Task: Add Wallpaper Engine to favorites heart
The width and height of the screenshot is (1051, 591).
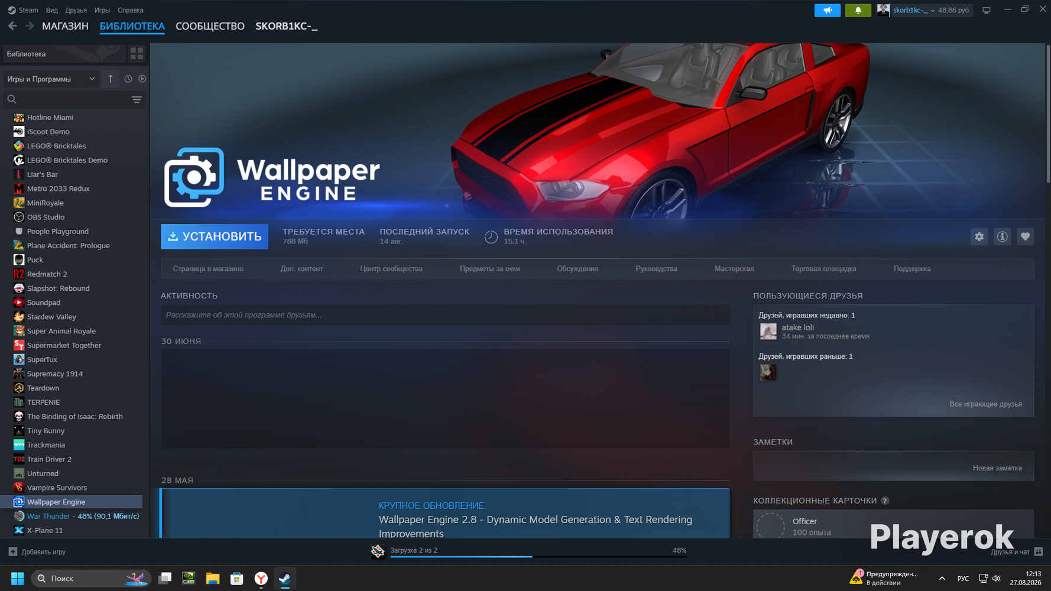Action: click(x=1025, y=236)
